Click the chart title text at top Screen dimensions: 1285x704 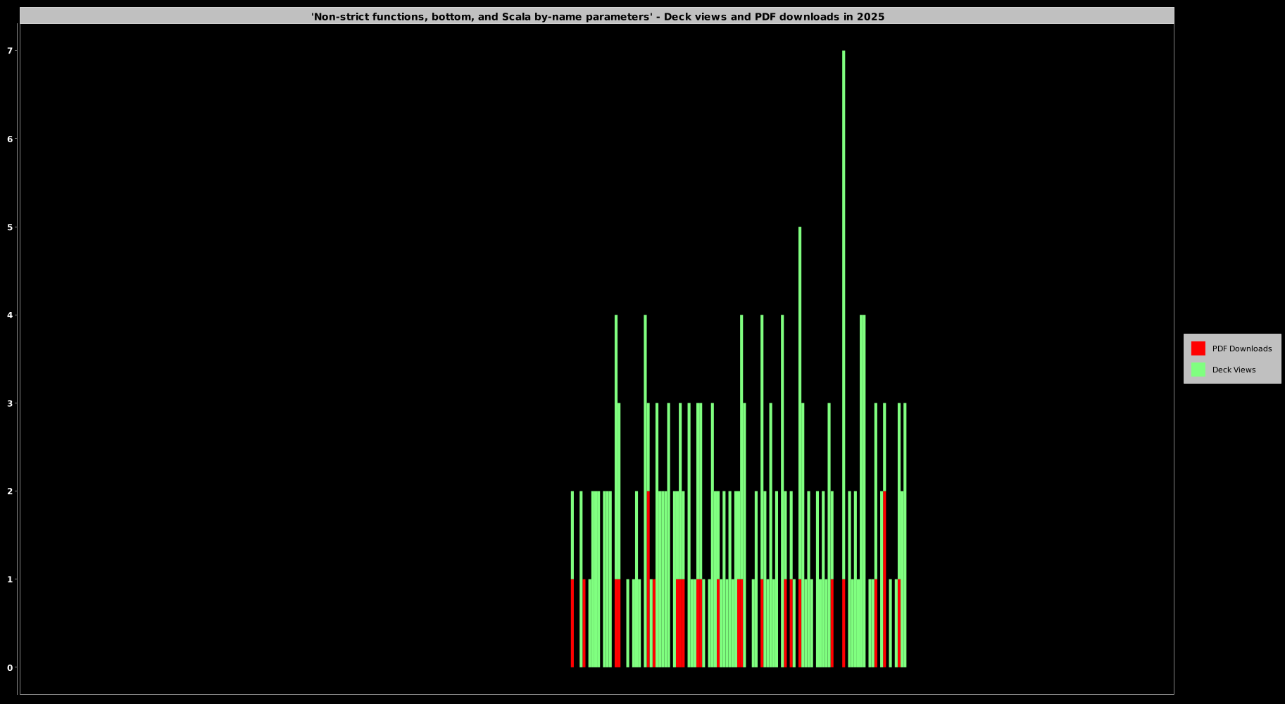(597, 16)
